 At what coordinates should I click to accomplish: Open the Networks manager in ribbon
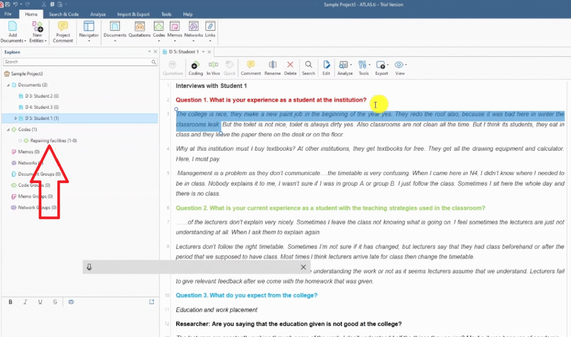[x=193, y=31]
